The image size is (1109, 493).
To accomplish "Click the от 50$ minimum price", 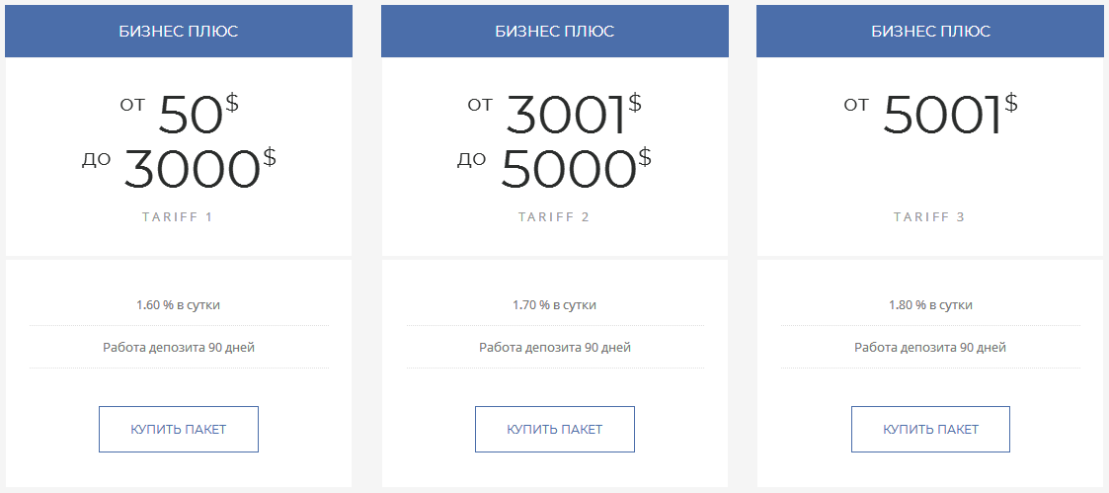I will point(180,114).
